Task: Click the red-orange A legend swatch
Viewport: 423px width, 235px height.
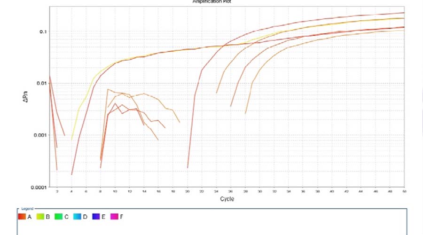Action: pos(22,217)
